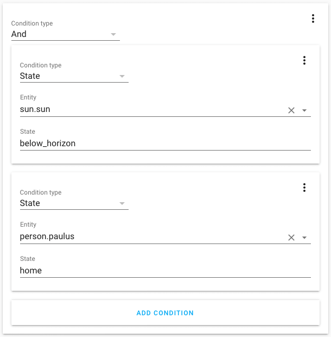Expand the sun.sun entity dropdown arrow
Screen dimensions: 331x337
(304, 110)
